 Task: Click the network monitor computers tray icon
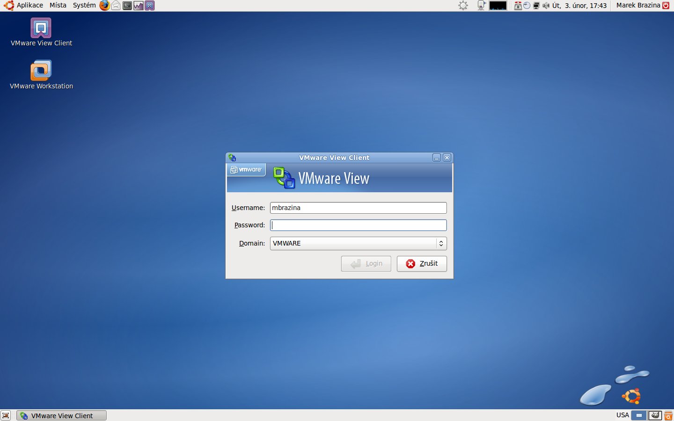pyautogui.click(x=536, y=6)
